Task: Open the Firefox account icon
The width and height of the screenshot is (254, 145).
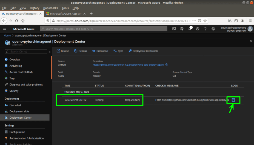Action: click(242, 21)
